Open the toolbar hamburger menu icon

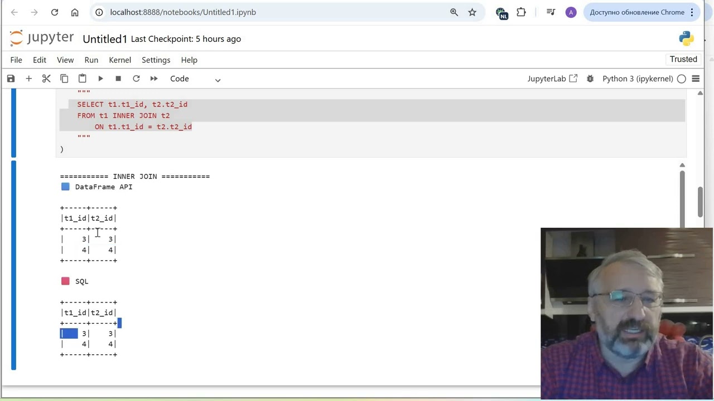(x=696, y=79)
